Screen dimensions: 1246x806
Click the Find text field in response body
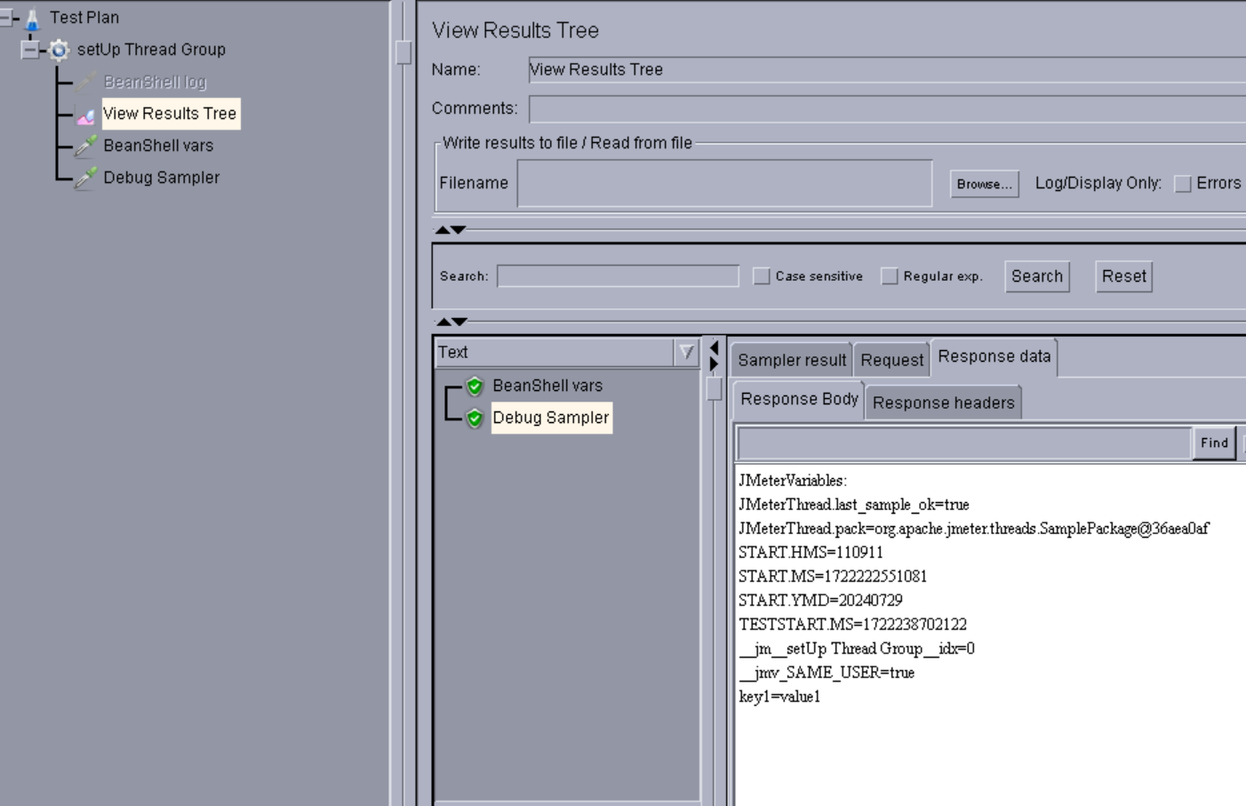[x=964, y=443]
